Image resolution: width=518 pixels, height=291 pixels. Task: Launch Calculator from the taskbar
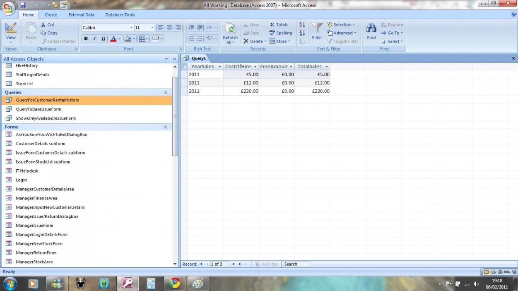pyautogui.click(x=151, y=284)
